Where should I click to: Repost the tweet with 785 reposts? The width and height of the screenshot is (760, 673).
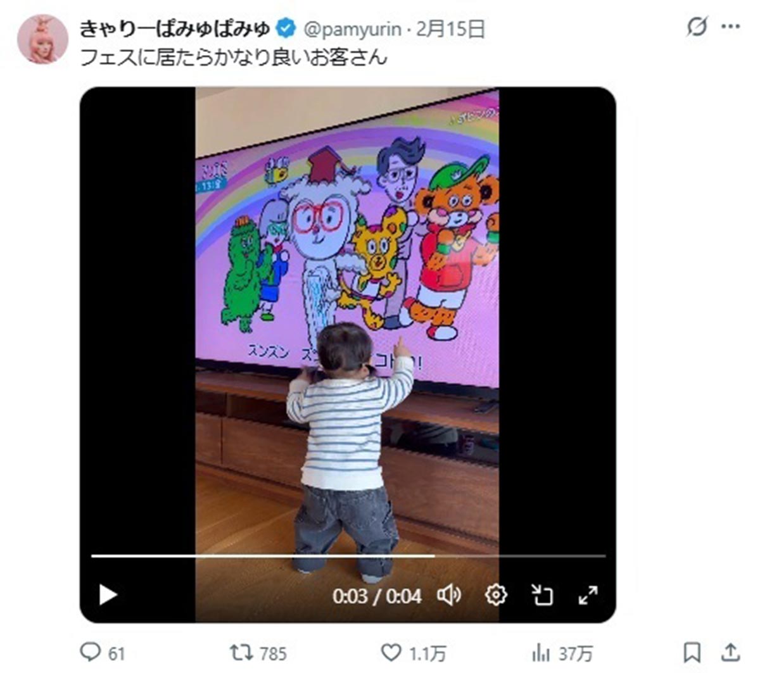click(x=241, y=652)
